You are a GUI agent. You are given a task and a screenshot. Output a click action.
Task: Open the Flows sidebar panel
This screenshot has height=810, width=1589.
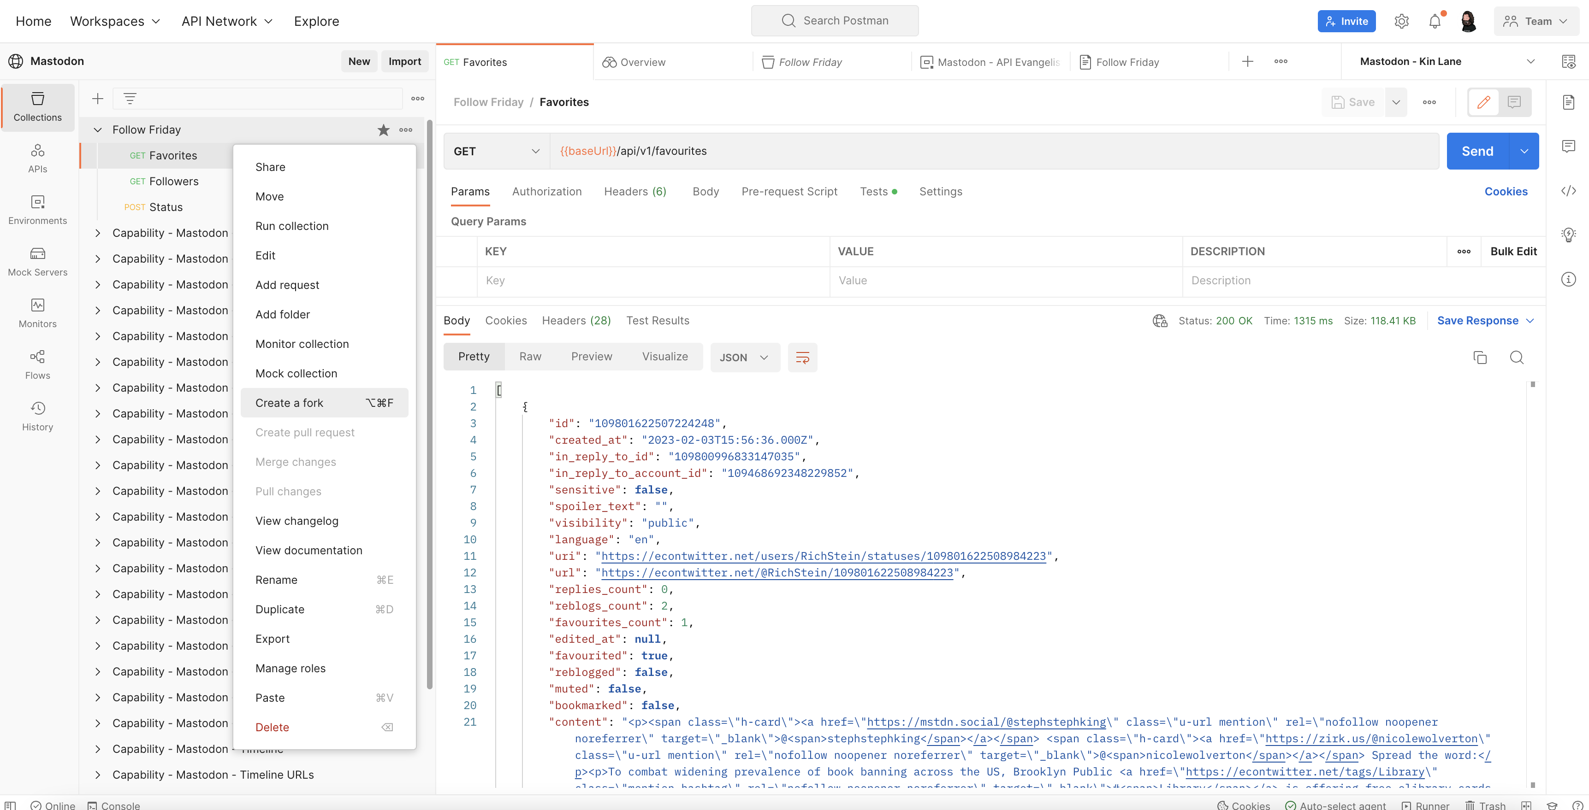click(38, 365)
